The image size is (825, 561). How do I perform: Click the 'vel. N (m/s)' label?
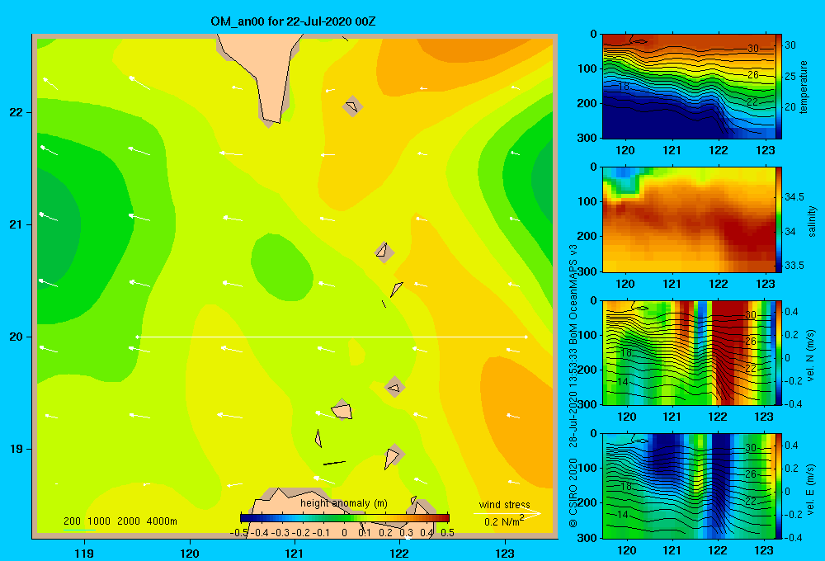pos(811,356)
